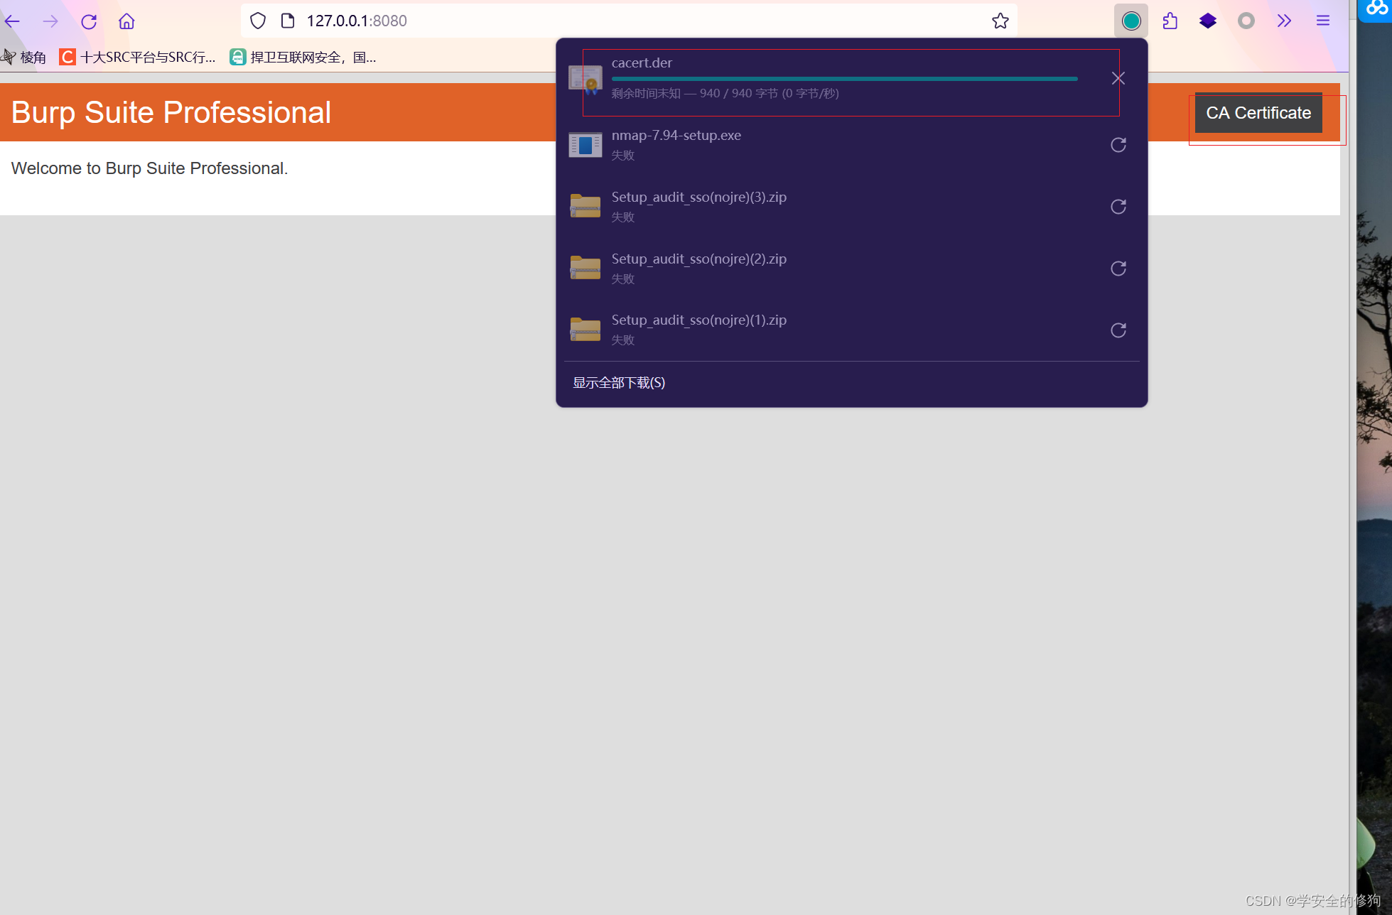Show more tools via double chevron
The image size is (1392, 915).
click(1284, 21)
